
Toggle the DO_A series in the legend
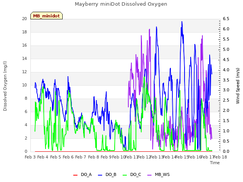click(82, 174)
